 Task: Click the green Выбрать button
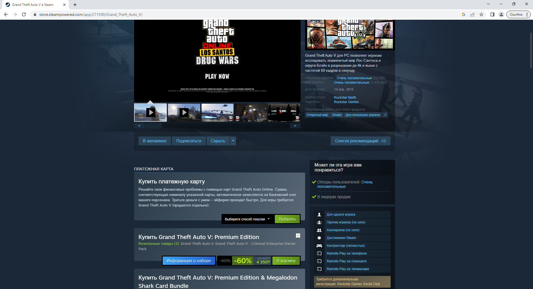pos(287,219)
